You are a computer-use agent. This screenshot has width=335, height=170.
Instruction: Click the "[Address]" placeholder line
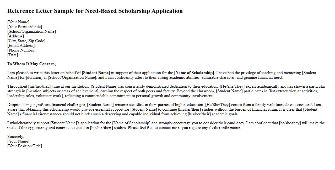point(15,36)
